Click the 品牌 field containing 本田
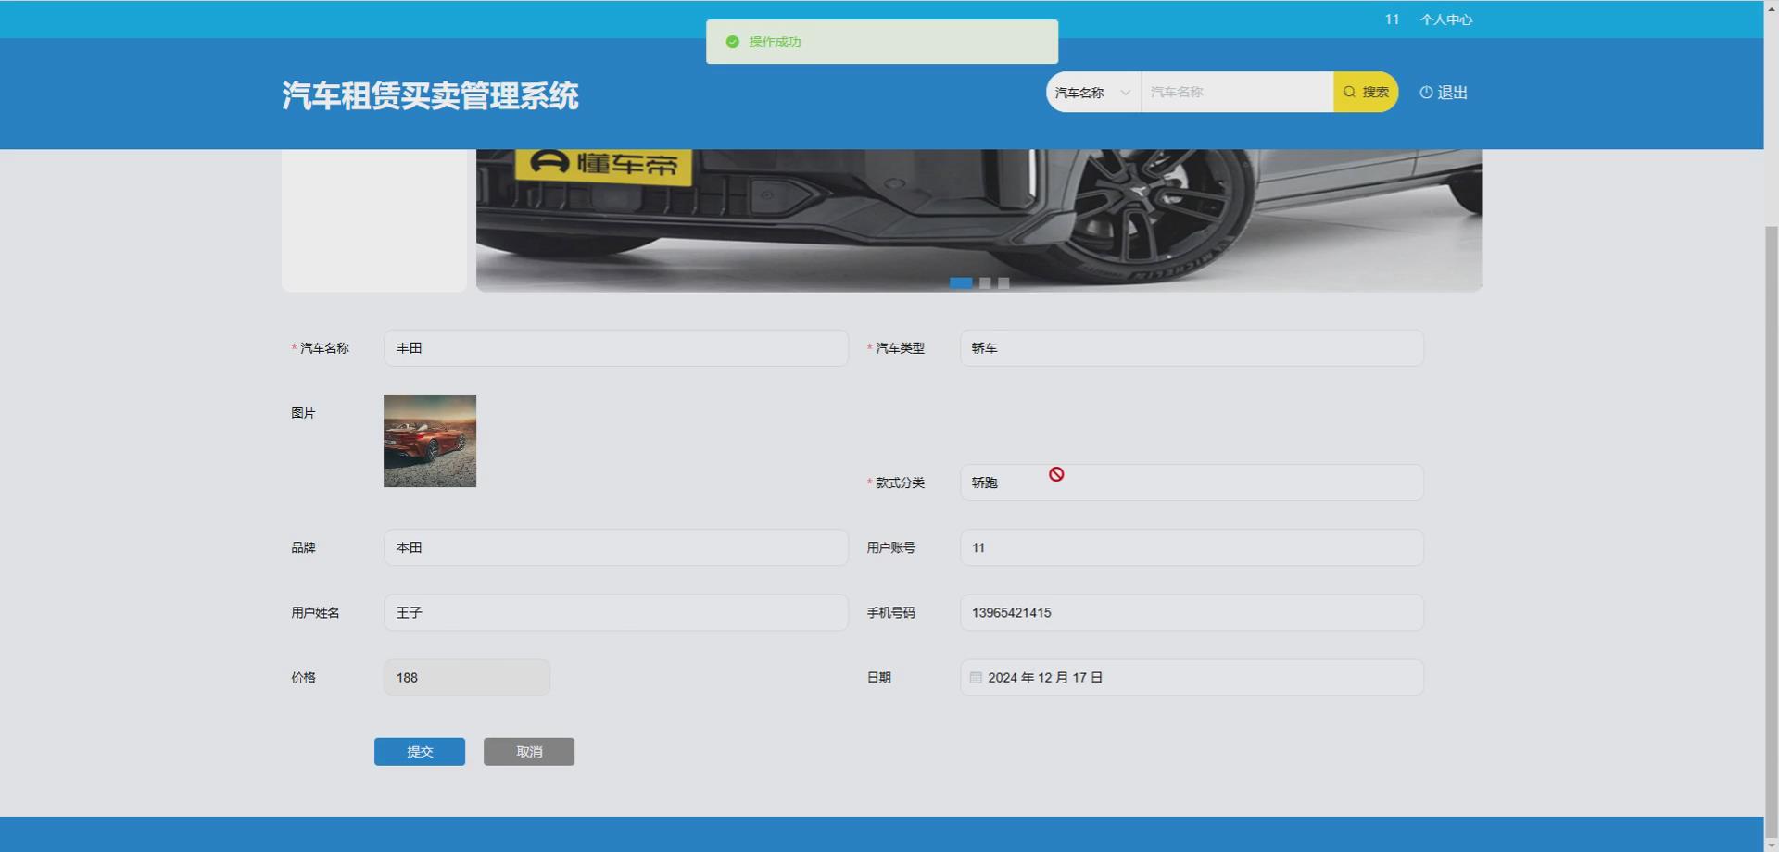The image size is (1779, 852). point(616,547)
